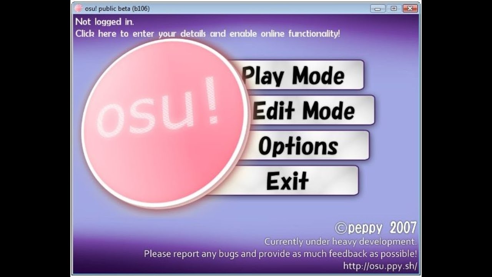The width and height of the screenshot is (492, 277).
Task: Maximize the osu! public beta window
Action: click(394, 8)
